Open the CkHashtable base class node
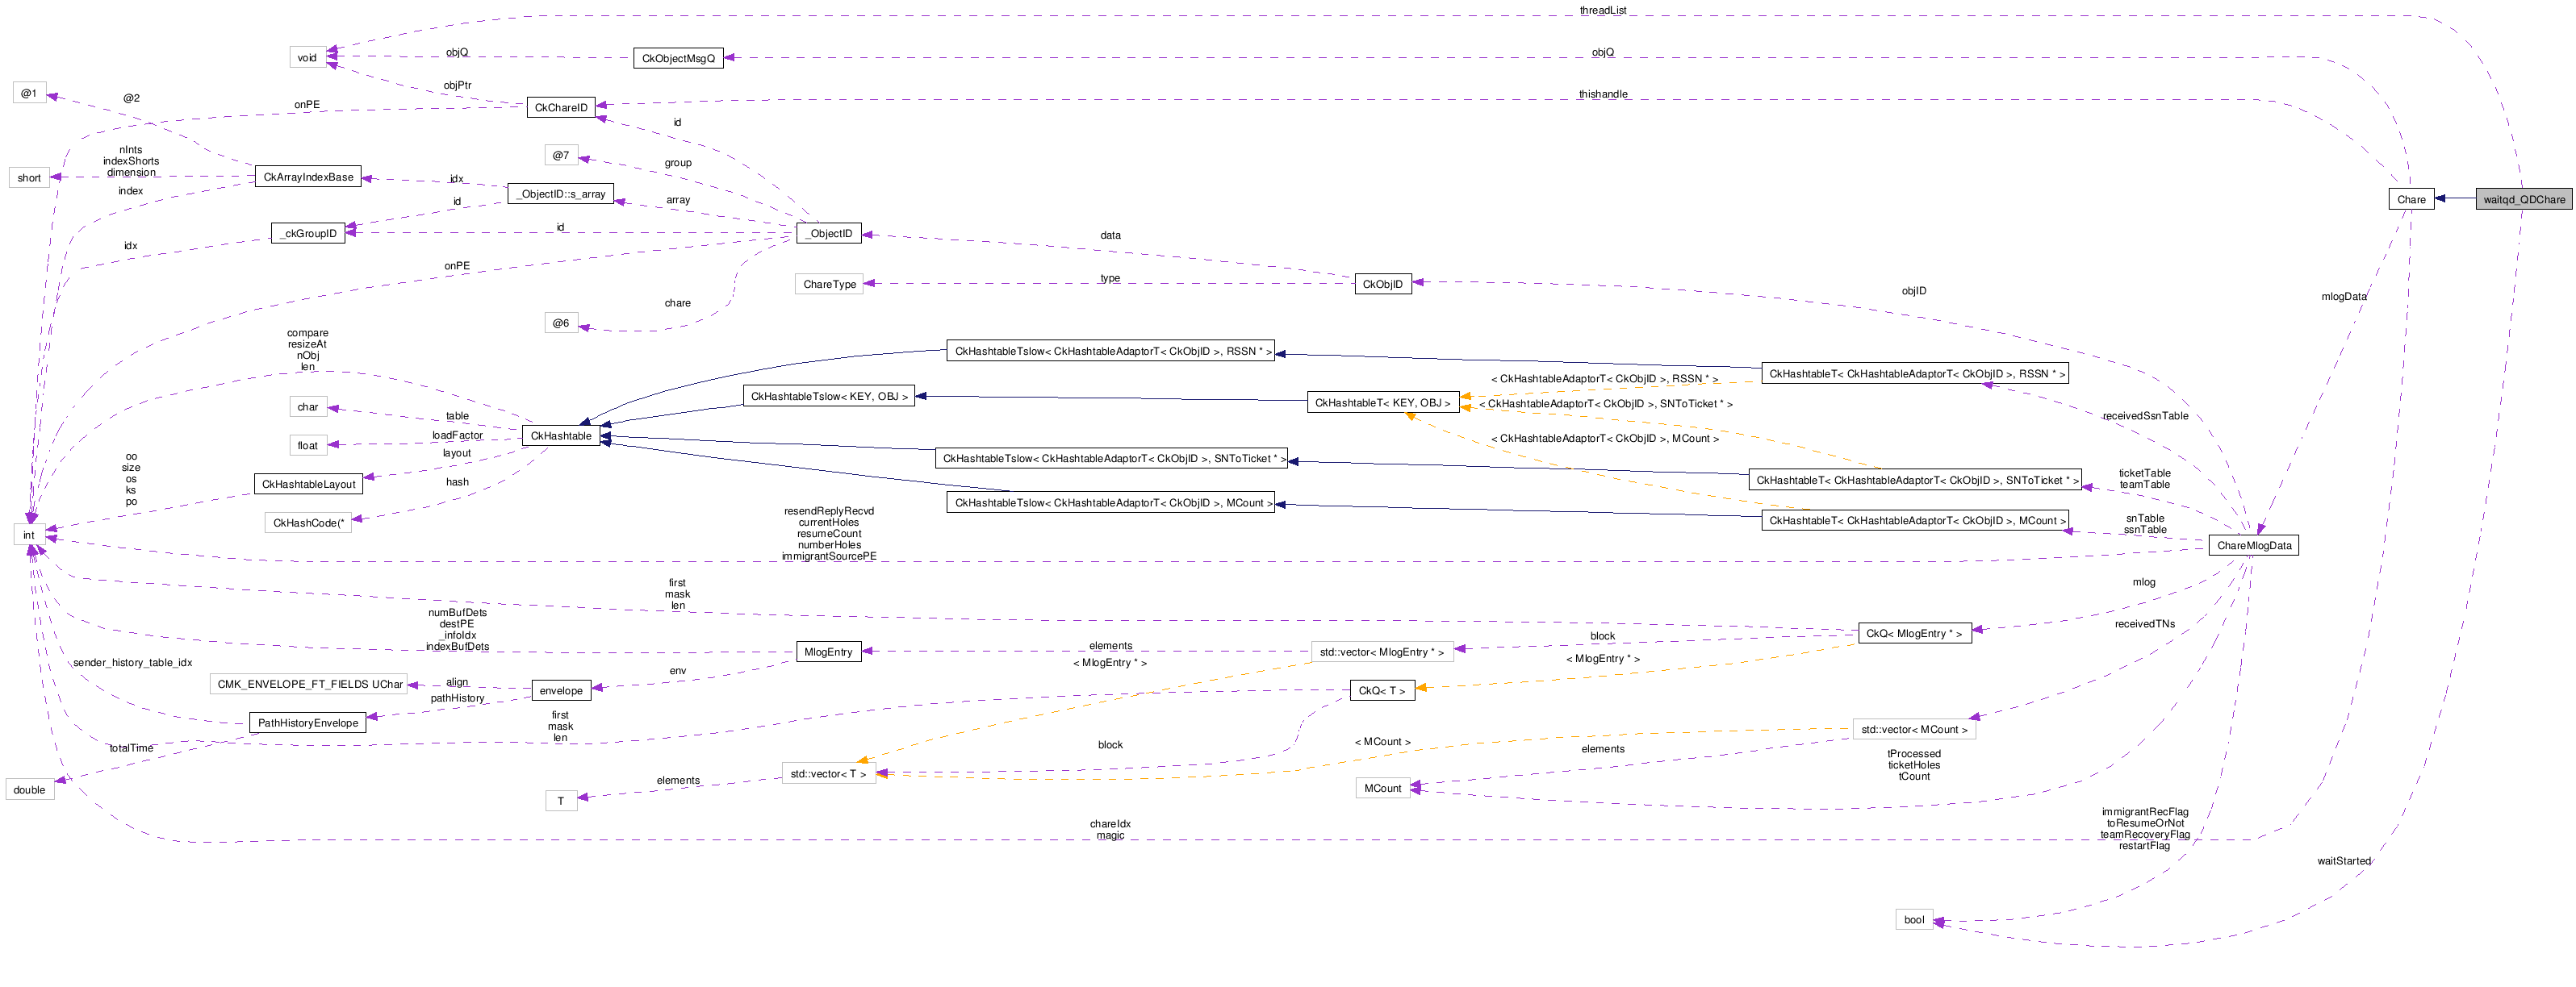Screen dimensions: 2576x987 tap(560, 435)
